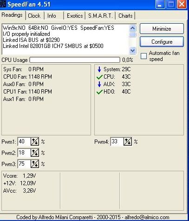Click the 'Vcore: 1,29V' voltage reading

[20, 176]
